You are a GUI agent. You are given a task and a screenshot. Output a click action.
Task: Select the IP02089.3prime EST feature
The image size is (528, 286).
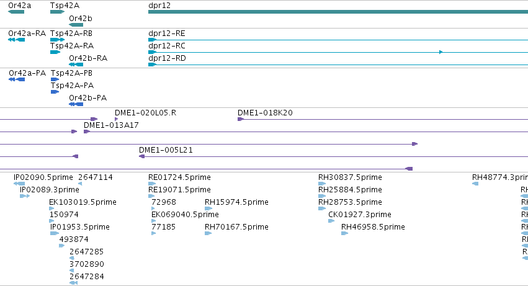pyautogui.click(x=25, y=196)
